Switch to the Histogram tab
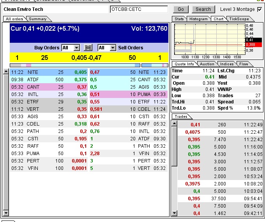Screen dimensions: 265x222 tap(199, 19)
